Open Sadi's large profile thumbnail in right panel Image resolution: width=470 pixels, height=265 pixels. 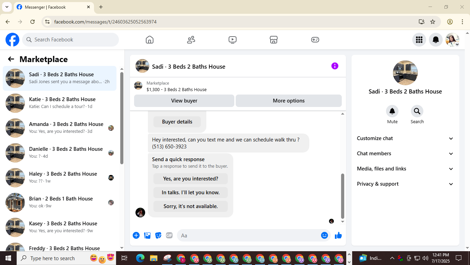coord(405,73)
